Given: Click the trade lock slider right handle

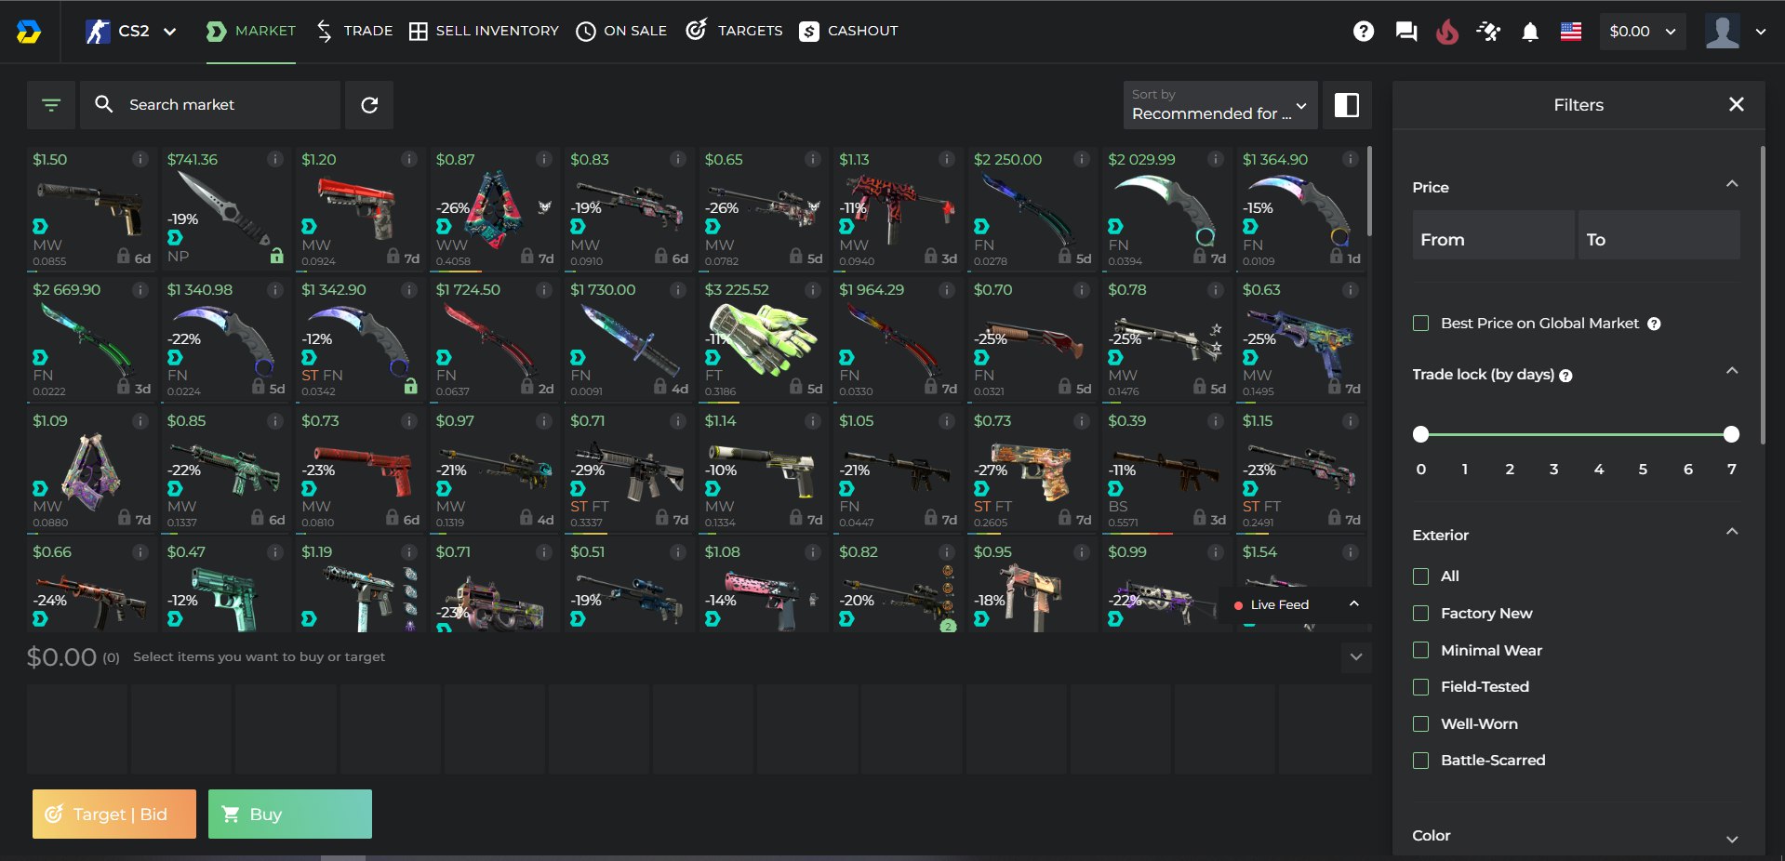Looking at the screenshot, I should [1731, 434].
